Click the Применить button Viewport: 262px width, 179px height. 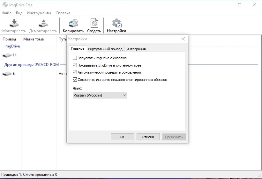click(x=174, y=137)
